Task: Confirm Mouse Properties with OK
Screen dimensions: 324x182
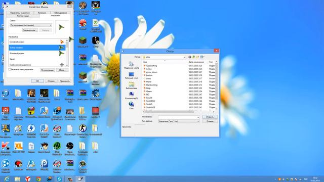Action: 37,81
